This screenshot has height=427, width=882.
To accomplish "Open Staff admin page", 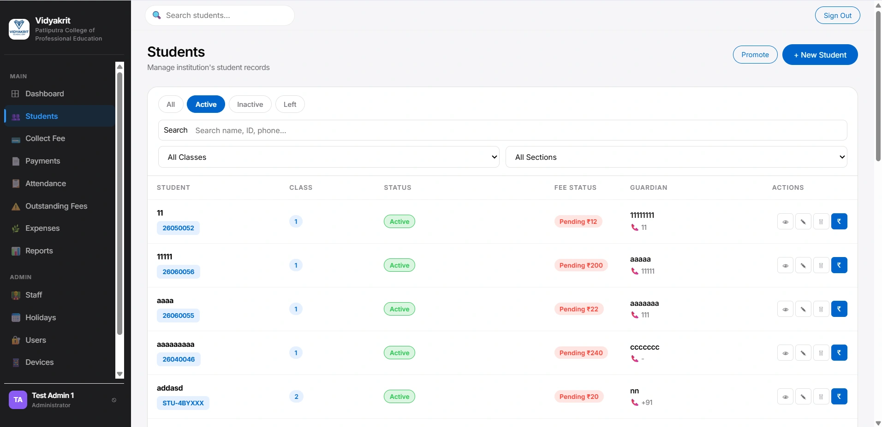I will [59, 295].
